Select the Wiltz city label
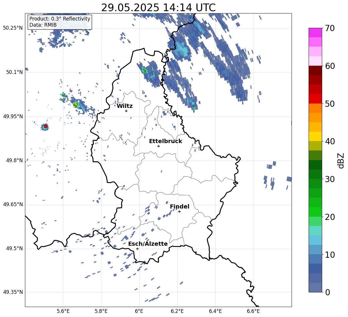 point(125,106)
